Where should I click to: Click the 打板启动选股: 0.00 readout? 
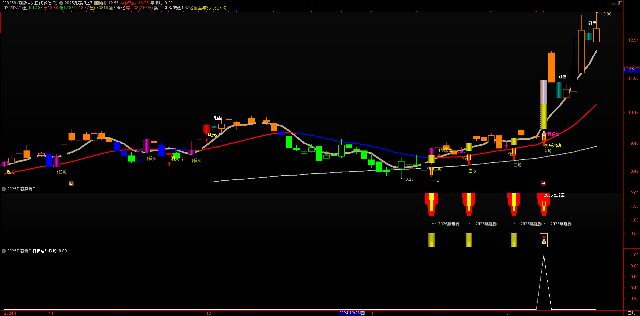(x=50, y=251)
